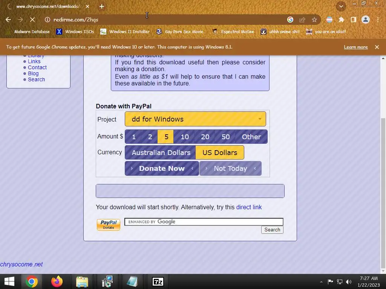Viewport: 386px width, 289px height.
Task: Open the Action Center flag icon
Action: pos(330,281)
